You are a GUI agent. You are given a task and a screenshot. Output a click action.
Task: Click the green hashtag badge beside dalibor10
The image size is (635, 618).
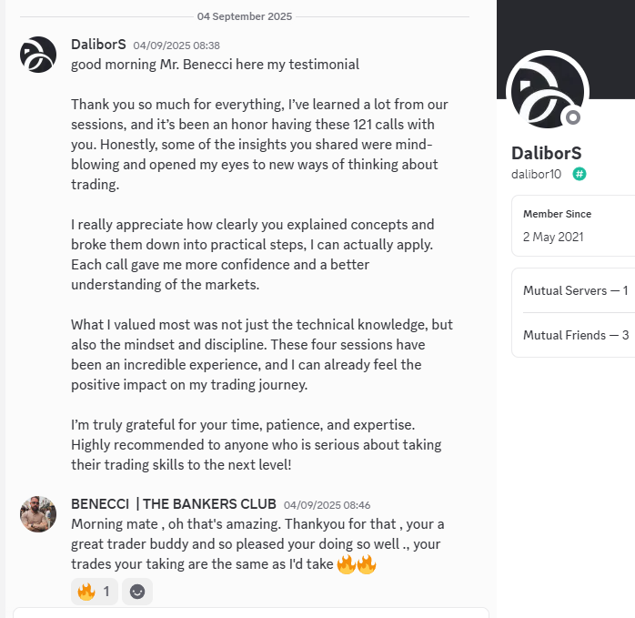(580, 174)
